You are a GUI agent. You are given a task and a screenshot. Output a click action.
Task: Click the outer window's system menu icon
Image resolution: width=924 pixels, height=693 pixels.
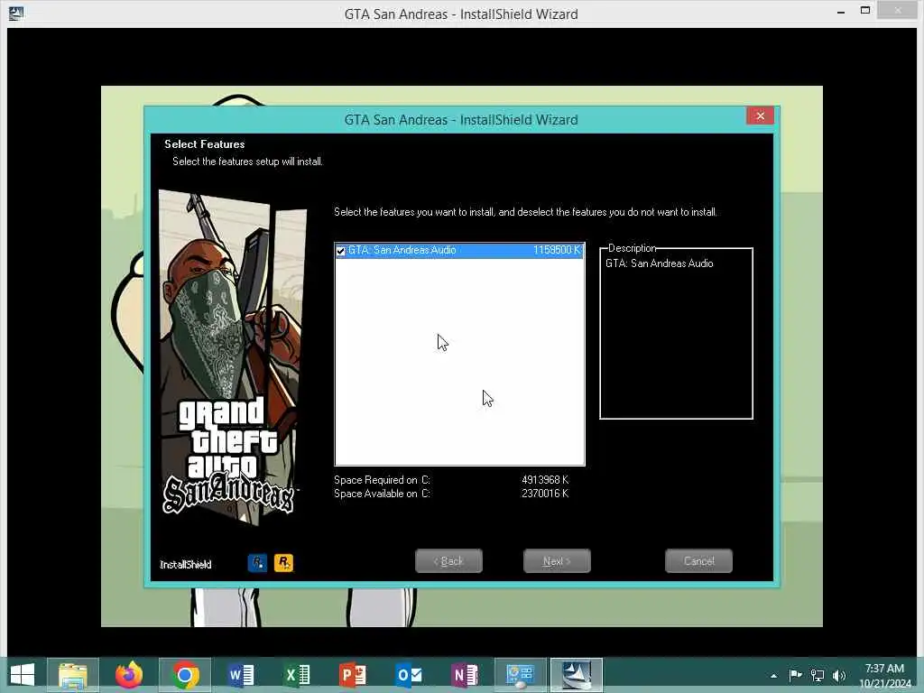(x=16, y=13)
